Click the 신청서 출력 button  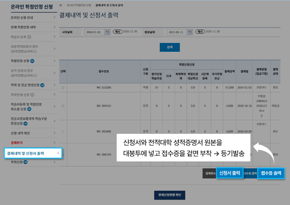pyautogui.click(x=230, y=173)
